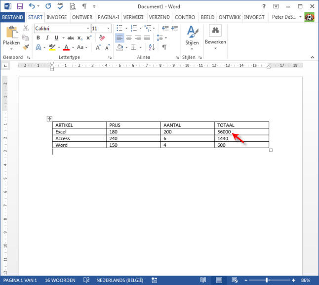Image resolution: width=319 pixels, height=285 pixels.
Task: Switch to the INVOEGEN ribbon tab
Action: (57, 17)
